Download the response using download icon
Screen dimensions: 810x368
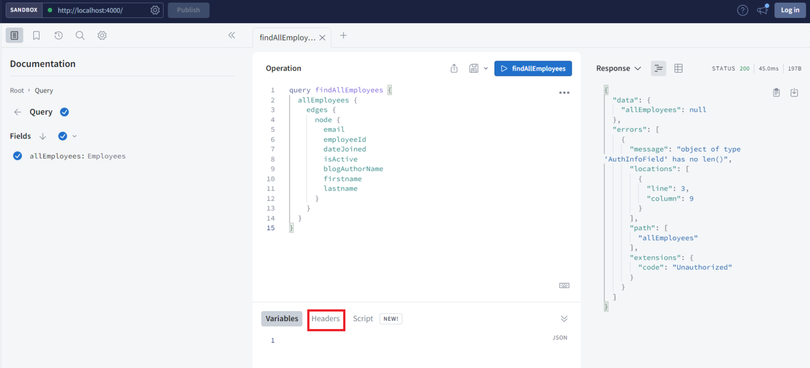(x=794, y=92)
